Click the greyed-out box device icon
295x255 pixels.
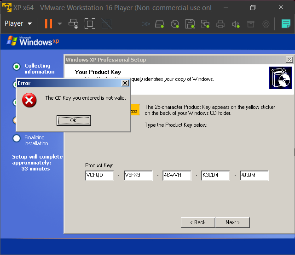[251, 24]
